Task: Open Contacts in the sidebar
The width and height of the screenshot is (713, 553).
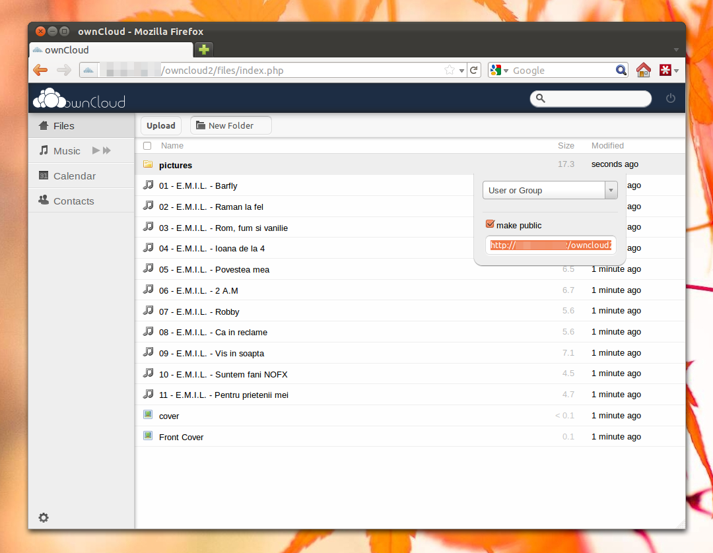Action: tap(81, 201)
